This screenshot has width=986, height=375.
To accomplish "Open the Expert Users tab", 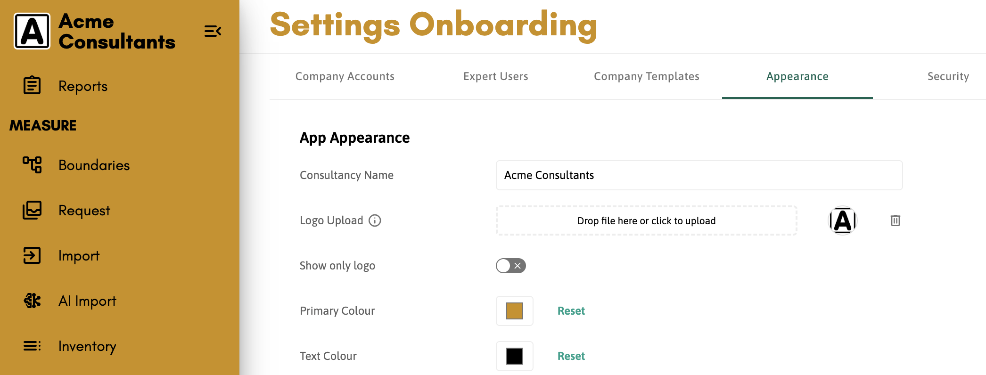I will click(x=496, y=76).
